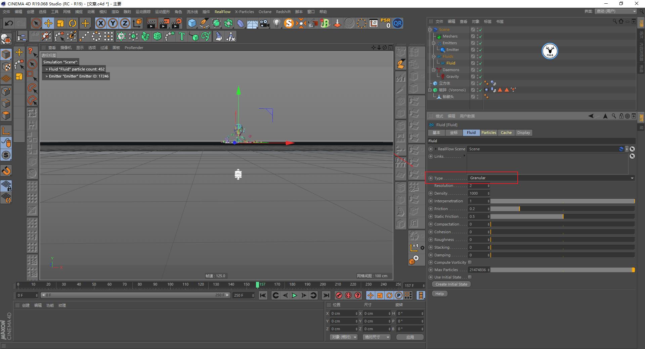Screen dimensions: 645x349
Task: Open the camera object icon
Action: [x=264, y=23]
